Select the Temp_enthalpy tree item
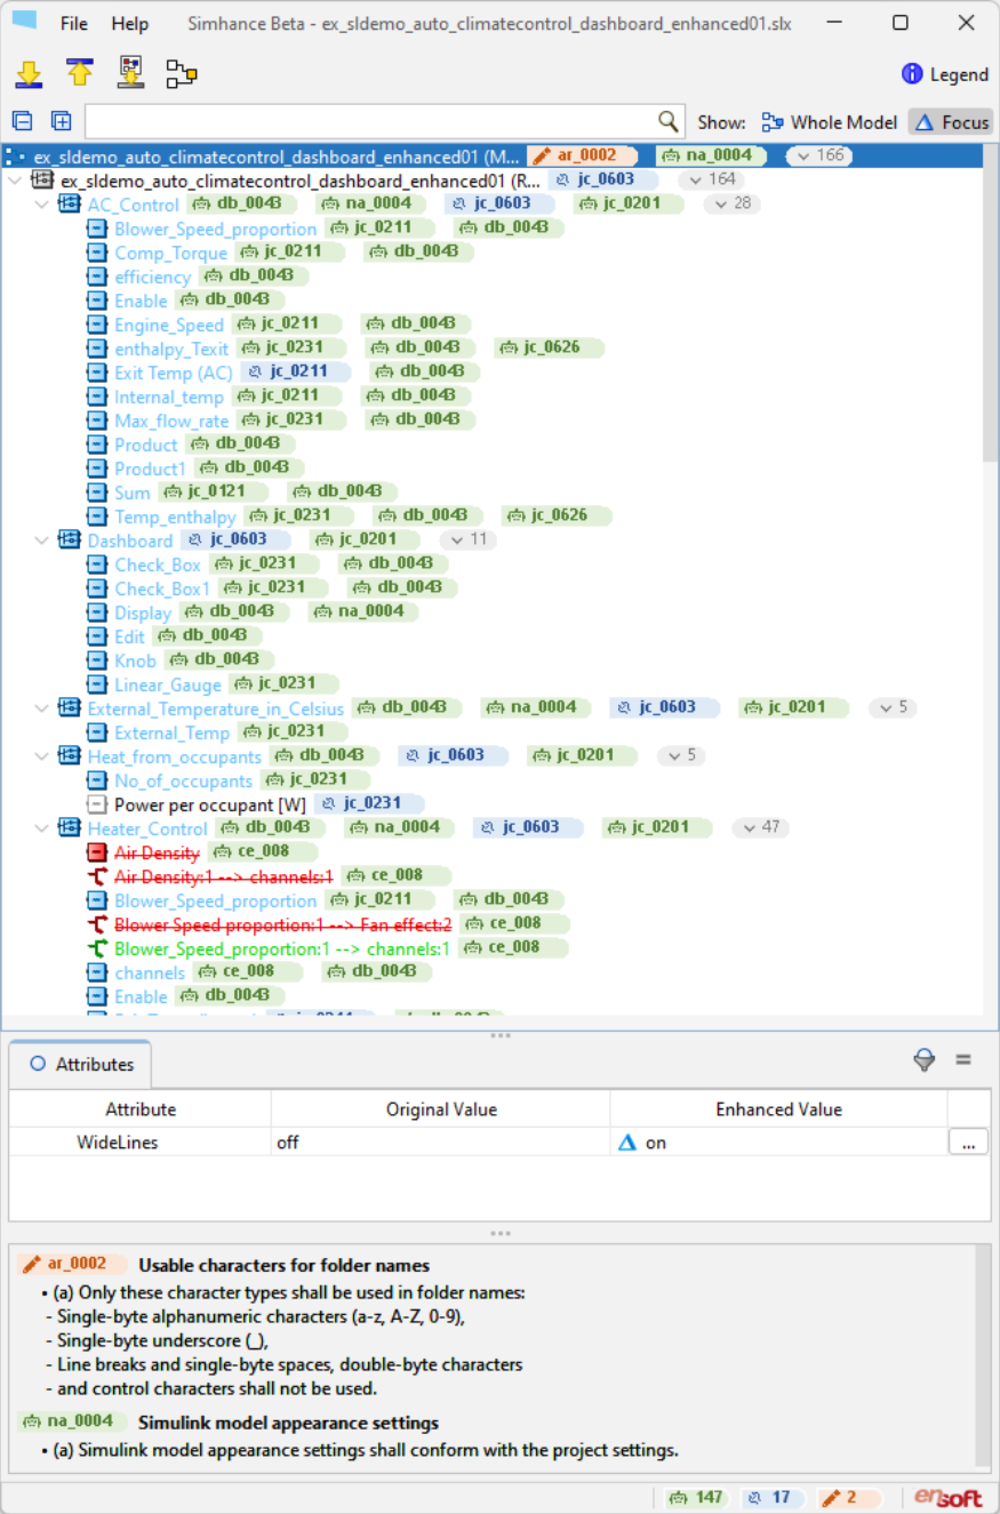The height and width of the screenshot is (1514, 1000). tap(175, 516)
